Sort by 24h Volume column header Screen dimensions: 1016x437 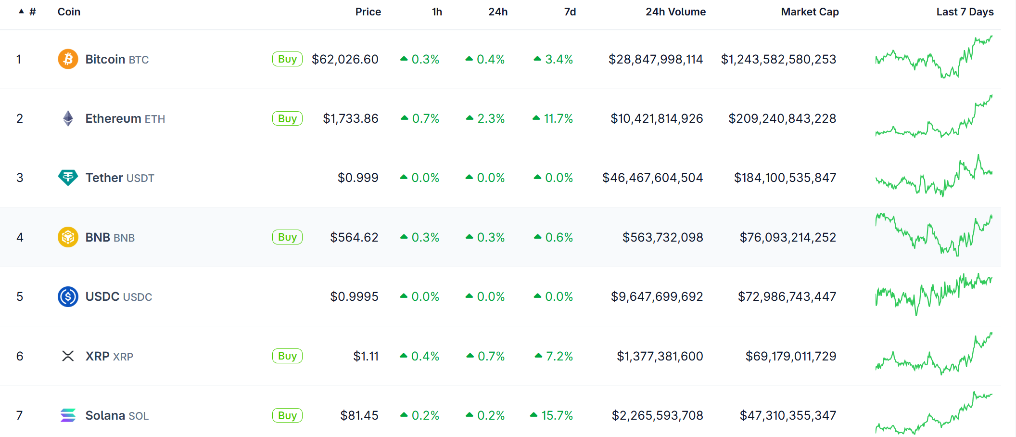(x=675, y=12)
